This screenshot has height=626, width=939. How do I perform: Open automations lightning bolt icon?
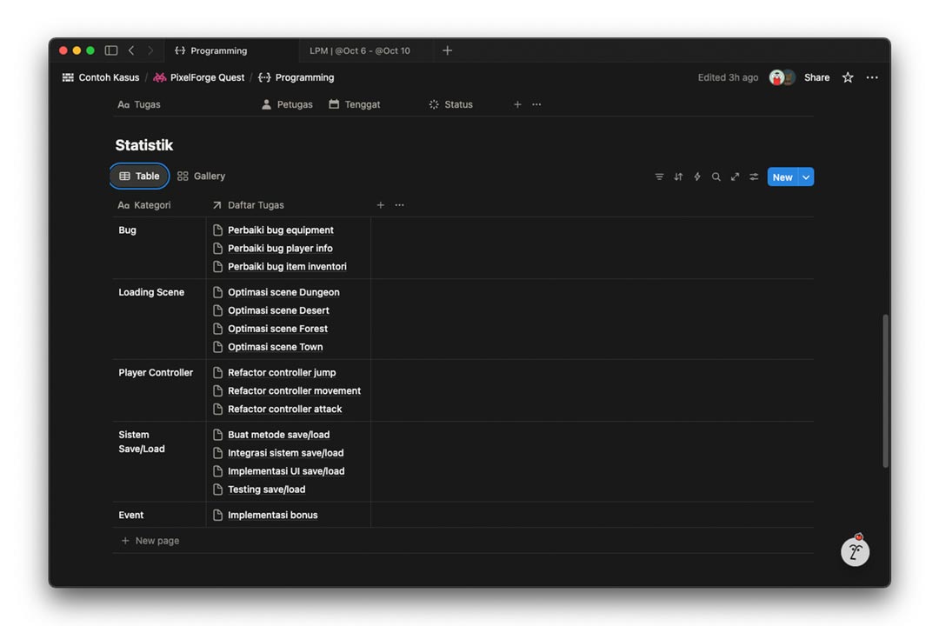pos(697,176)
